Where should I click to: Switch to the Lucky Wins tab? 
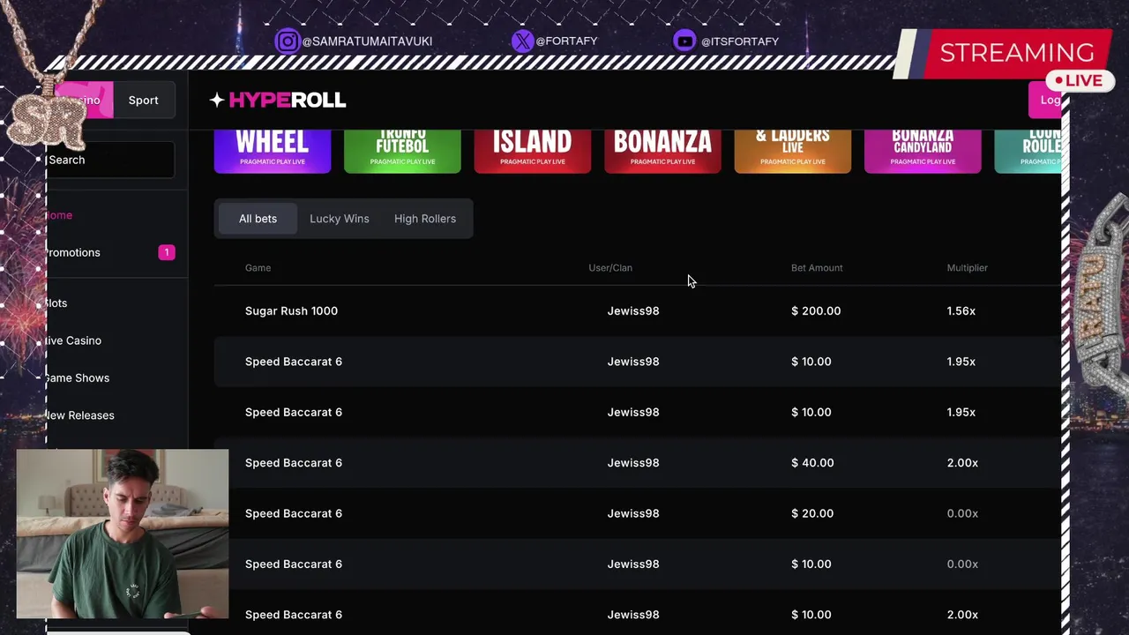340,219
